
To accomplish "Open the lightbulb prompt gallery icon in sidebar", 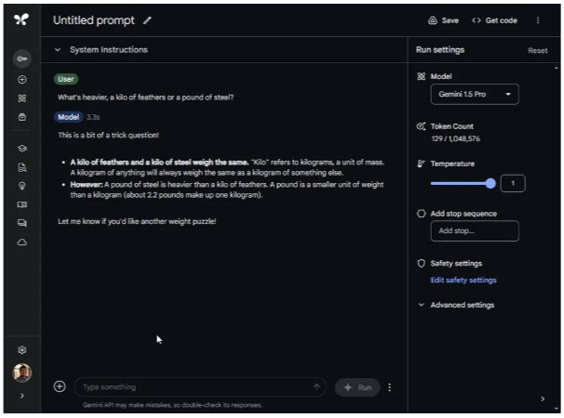I will pos(22,185).
